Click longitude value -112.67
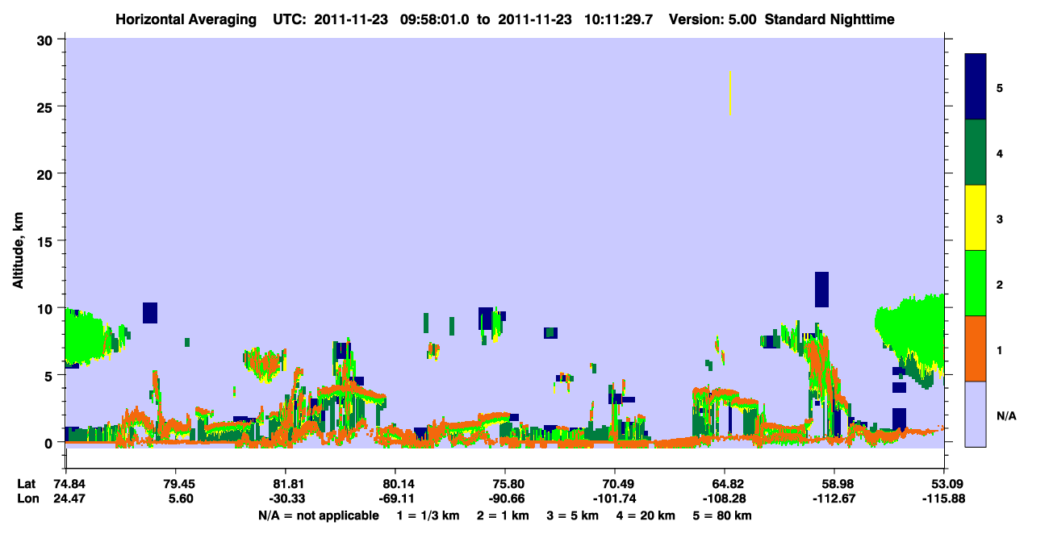The height and width of the screenshot is (538, 1049). 834,499
